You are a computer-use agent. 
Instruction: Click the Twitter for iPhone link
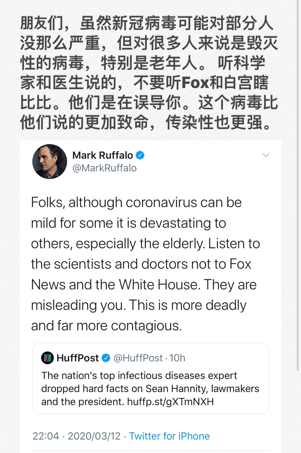click(x=169, y=436)
